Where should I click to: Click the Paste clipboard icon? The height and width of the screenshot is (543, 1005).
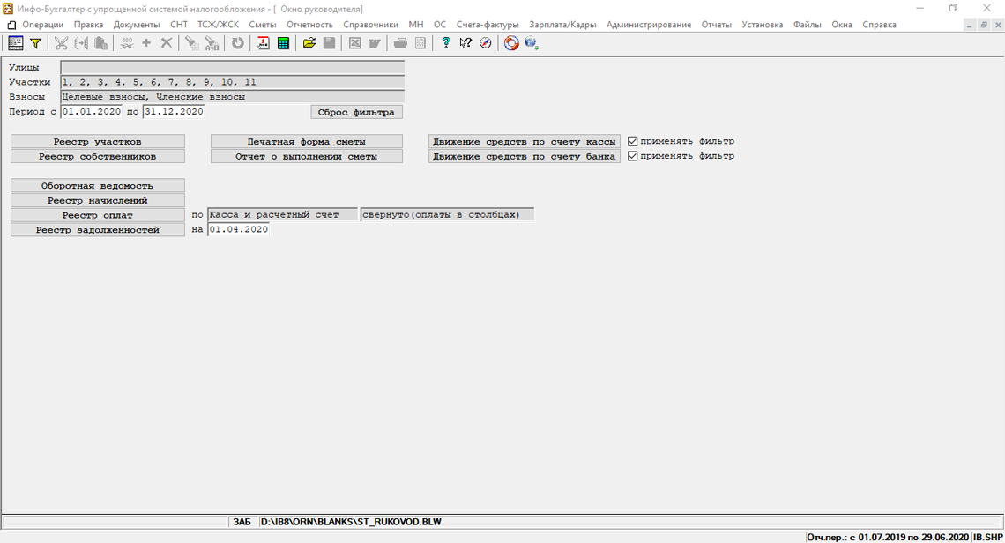[100, 43]
